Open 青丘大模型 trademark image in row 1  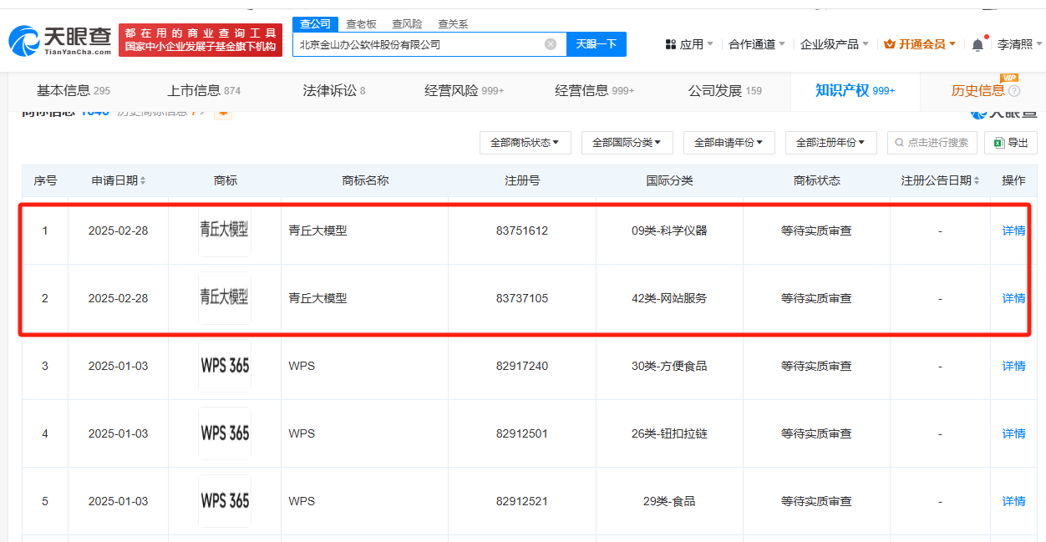click(x=225, y=230)
